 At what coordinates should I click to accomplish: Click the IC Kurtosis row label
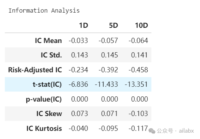click(44, 128)
